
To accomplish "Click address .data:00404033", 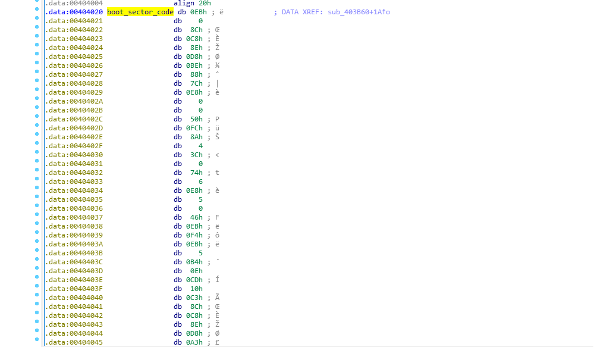I will pos(74,182).
